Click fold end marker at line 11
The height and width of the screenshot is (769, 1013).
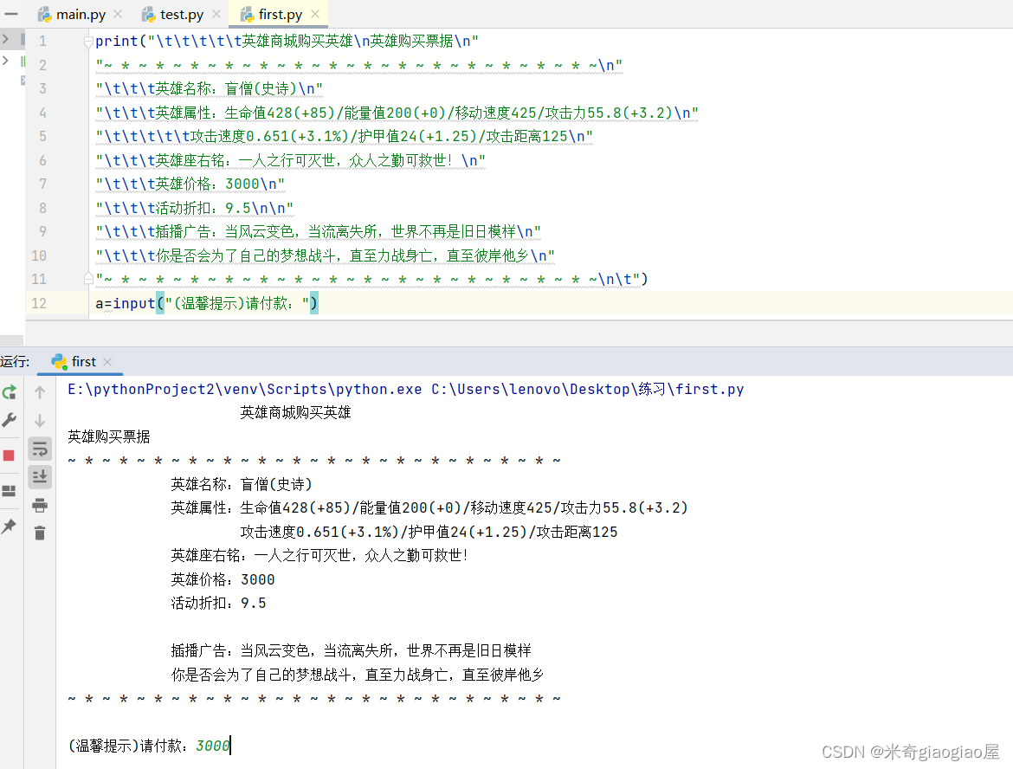[88, 279]
